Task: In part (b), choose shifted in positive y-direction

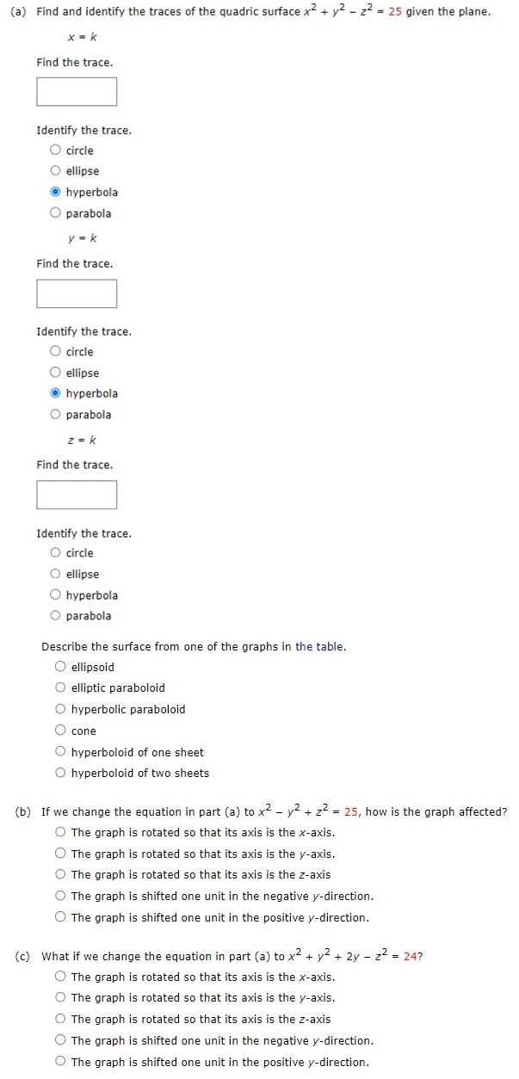Action: click(61, 917)
